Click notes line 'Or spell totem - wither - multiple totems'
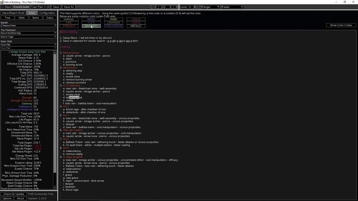Viewport: 358px width, 201px height. coord(96,145)
